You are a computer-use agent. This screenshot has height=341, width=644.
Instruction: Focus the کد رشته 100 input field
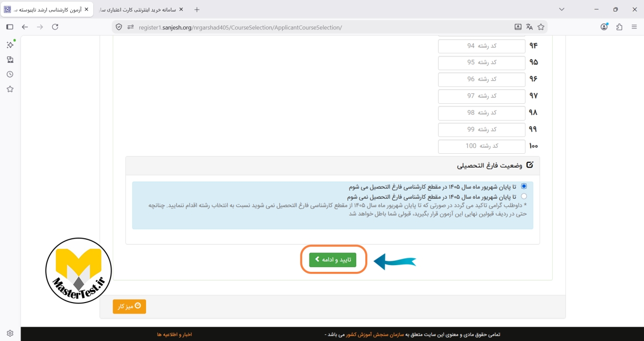(x=482, y=146)
